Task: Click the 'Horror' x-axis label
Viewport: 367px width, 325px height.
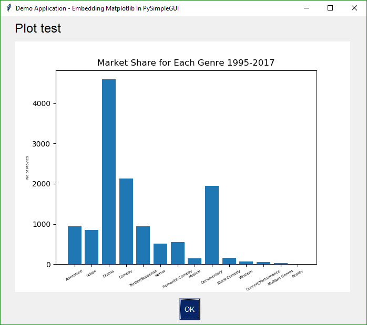Action: [x=160, y=274]
